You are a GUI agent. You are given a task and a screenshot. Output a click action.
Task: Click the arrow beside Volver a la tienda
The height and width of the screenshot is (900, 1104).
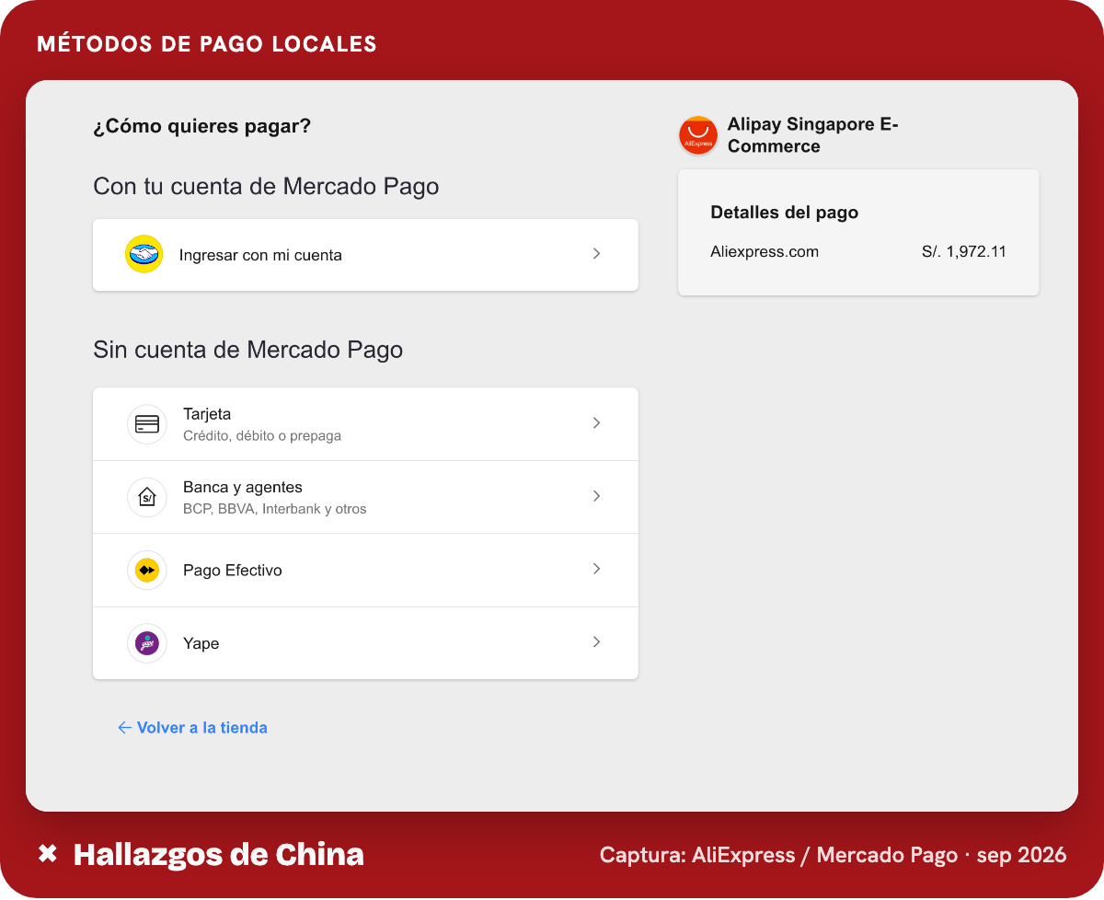point(125,728)
